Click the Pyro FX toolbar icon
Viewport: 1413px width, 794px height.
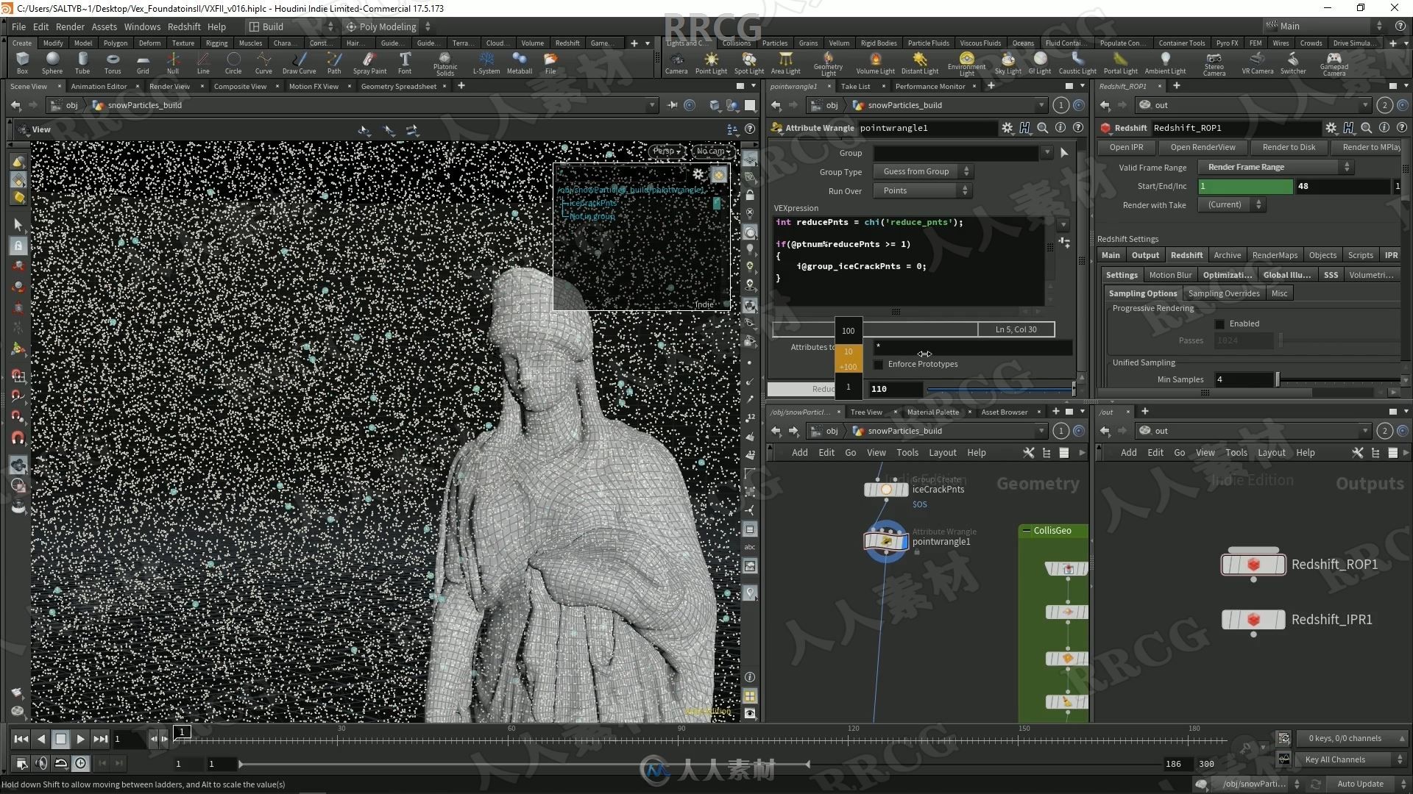(x=1225, y=43)
